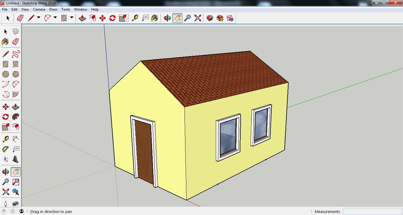Activate the Zoom tool in the top toolbar
The width and height of the screenshot is (403, 215).
coord(187,18)
